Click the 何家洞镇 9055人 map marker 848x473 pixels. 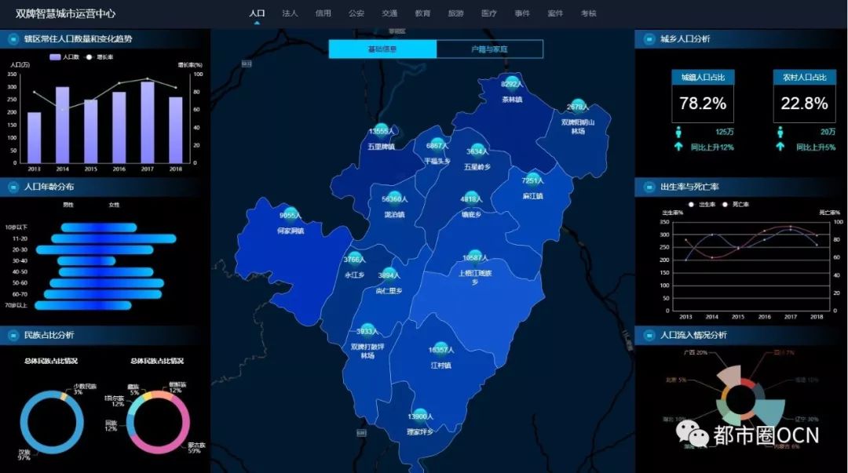pyautogui.click(x=291, y=215)
